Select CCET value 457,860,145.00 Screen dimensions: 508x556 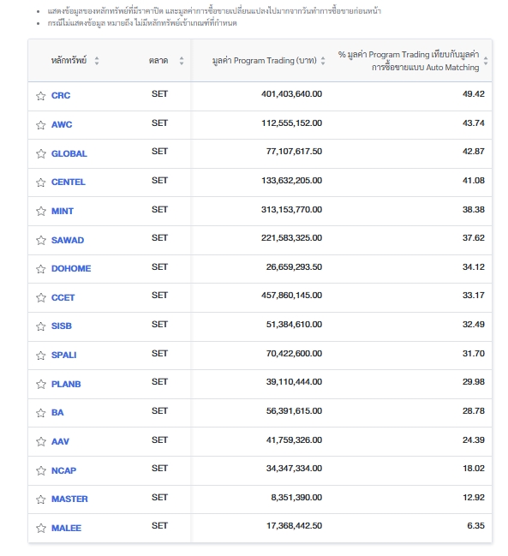tap(292, 296)
